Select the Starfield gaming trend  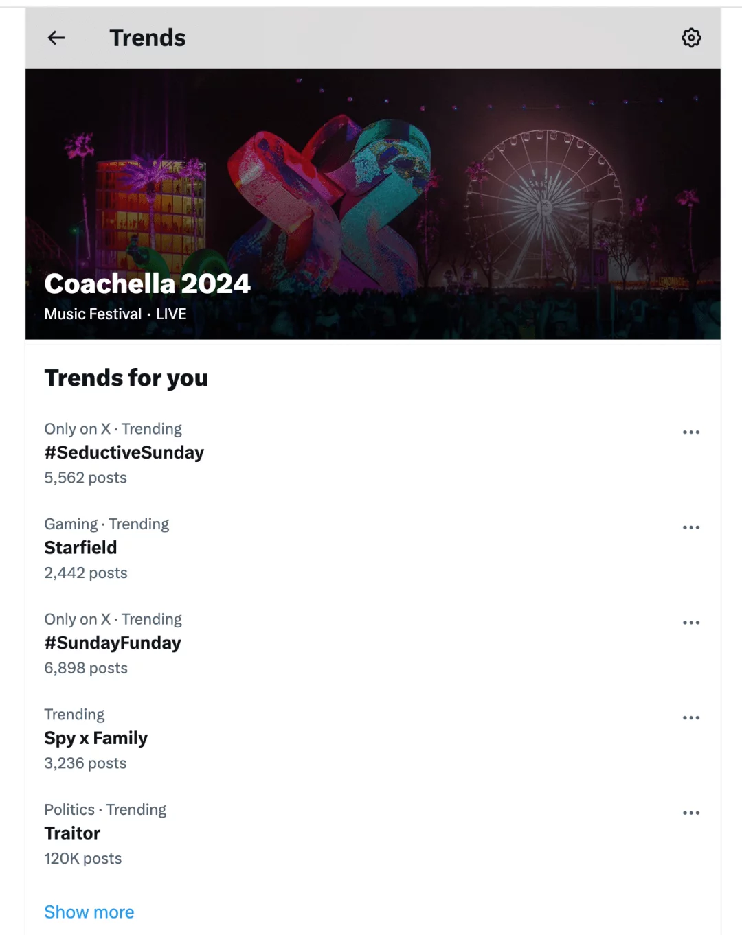[x=80, y=548]
